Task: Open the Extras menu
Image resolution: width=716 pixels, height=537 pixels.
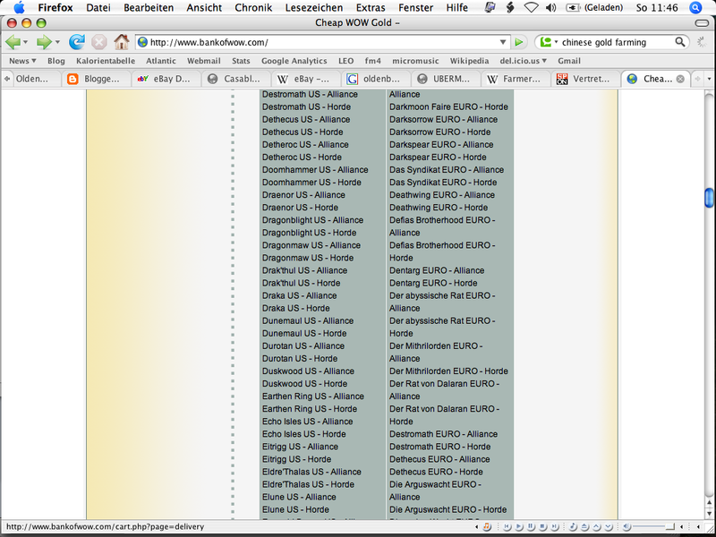Action: coord(371,8)
